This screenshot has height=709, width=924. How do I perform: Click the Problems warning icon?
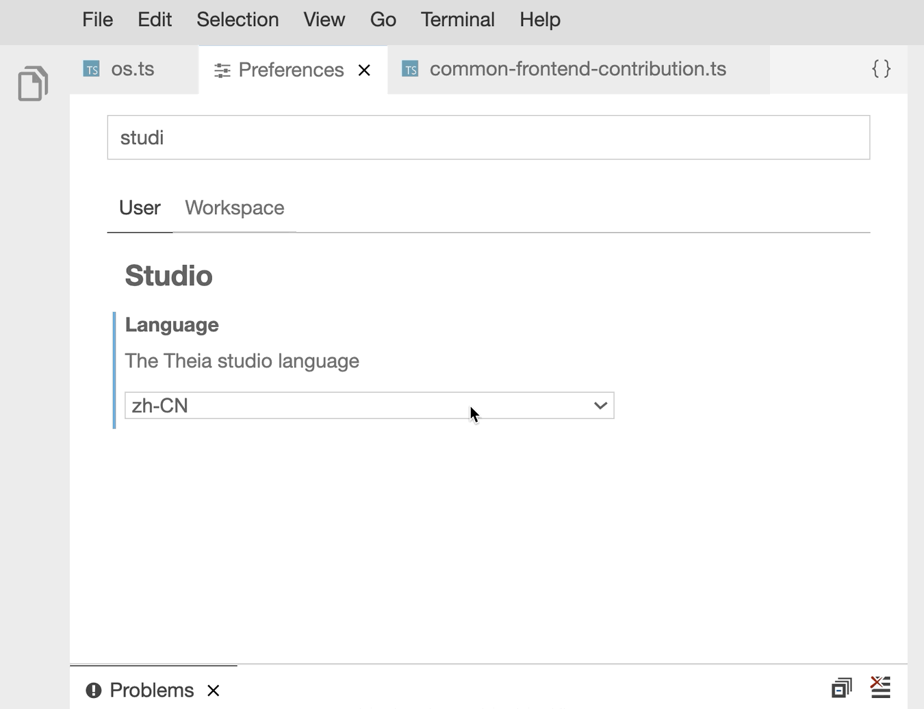[x=94, y=690]
